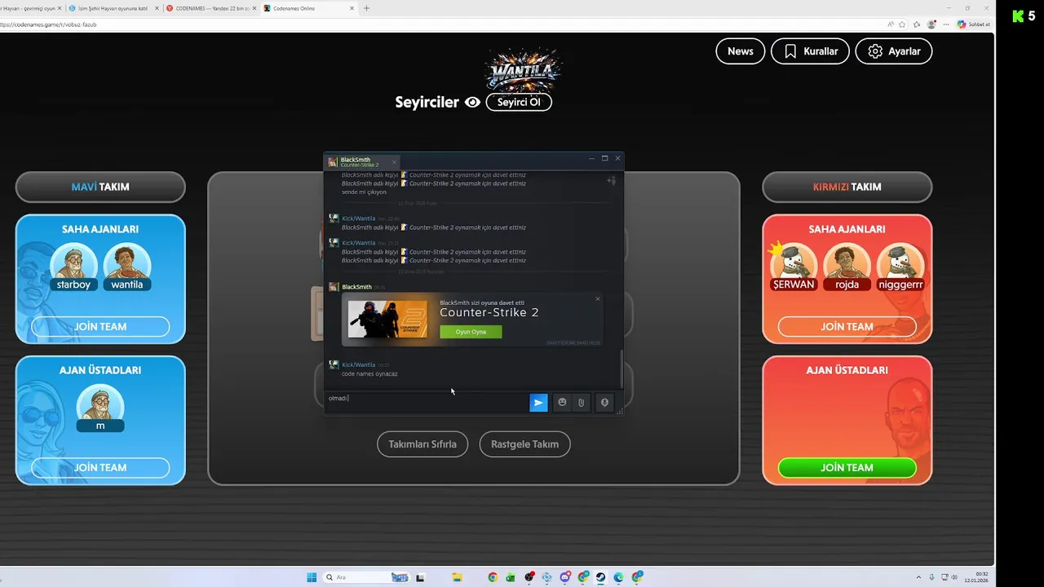1044x587 pixels.
Task: Open the Sohbet et Copilot button
Action: (974, 24)
